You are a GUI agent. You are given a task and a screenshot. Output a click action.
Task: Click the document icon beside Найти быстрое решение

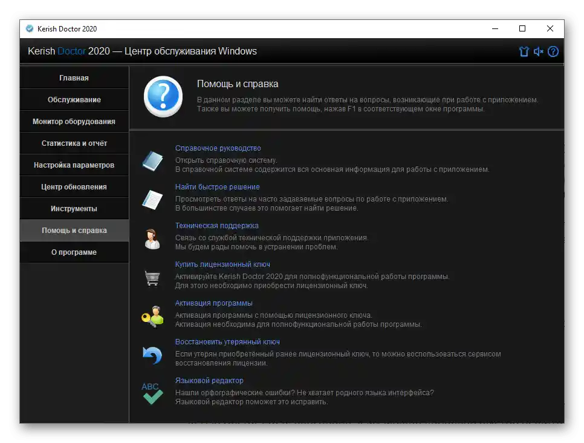pyautogui.click(x=152, y=200)
